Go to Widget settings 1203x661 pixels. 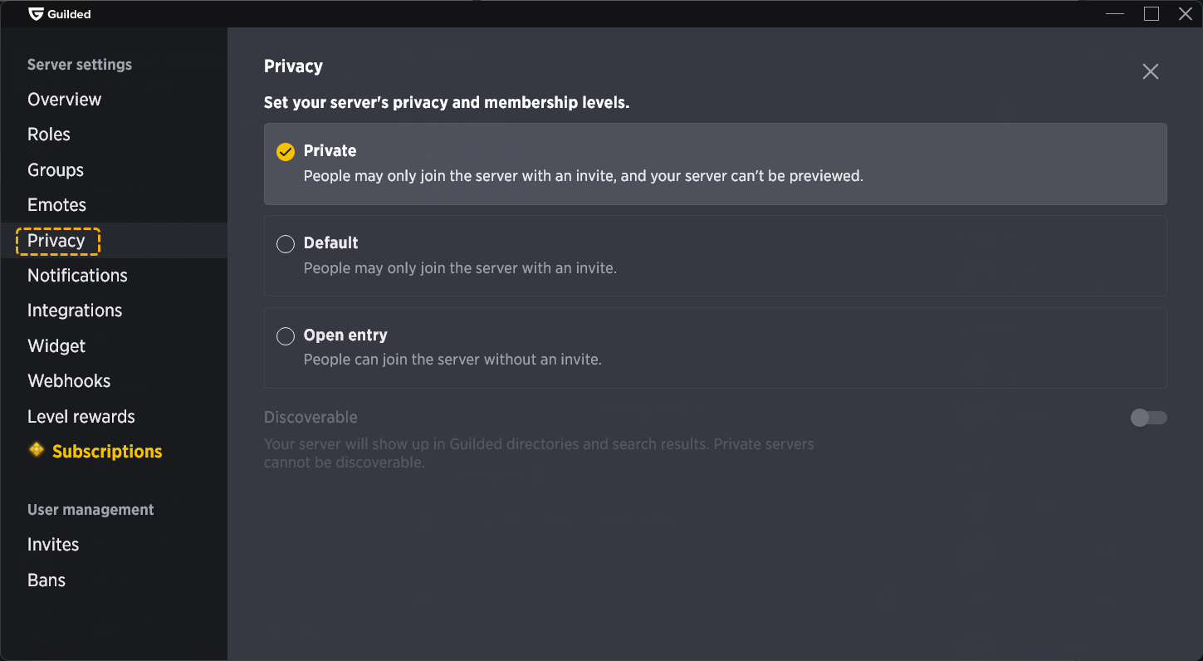pos(56,346)
